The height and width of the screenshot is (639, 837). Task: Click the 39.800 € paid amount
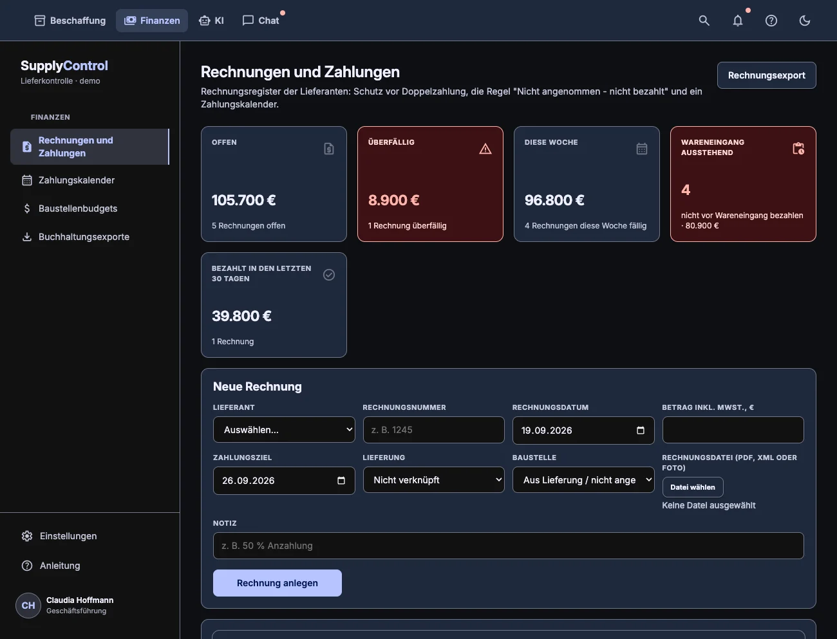(x=242, y=316)
